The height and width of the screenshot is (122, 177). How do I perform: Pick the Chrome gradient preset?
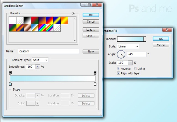[35, 28]
